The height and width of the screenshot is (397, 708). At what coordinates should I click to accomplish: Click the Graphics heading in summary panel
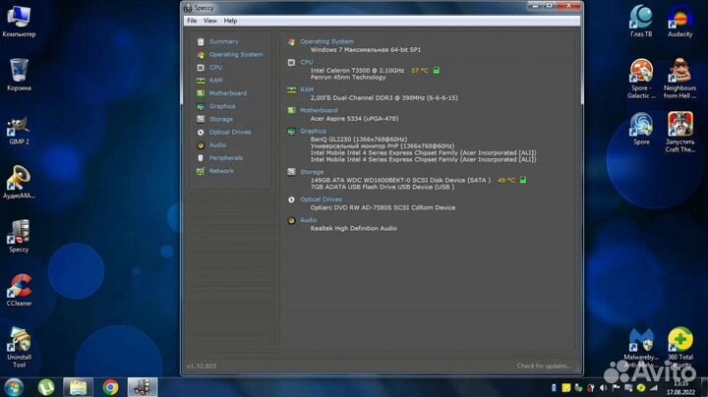point(313,132)
